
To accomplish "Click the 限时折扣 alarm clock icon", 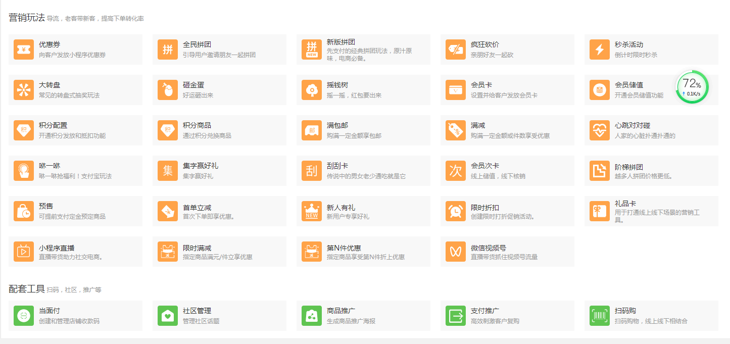I will click(x=456, y=211).
